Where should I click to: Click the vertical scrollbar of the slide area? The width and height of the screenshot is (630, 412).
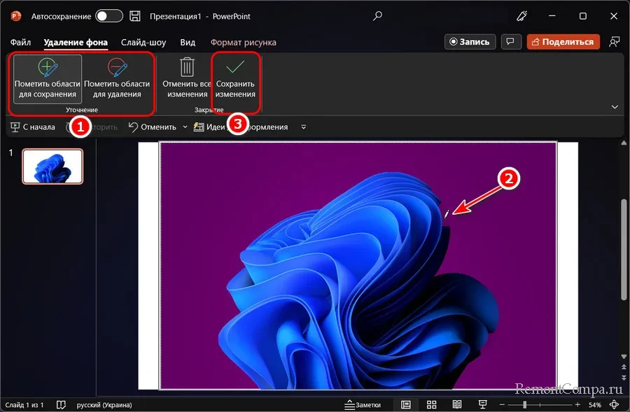pos(624,249)
